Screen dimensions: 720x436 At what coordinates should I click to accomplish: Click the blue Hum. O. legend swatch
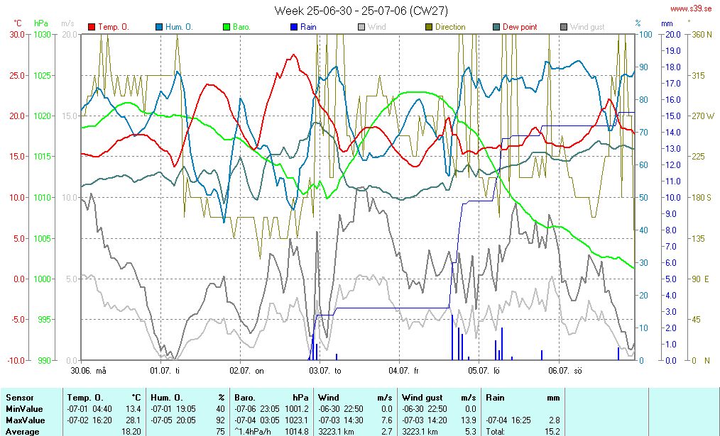tap(159, 27)
